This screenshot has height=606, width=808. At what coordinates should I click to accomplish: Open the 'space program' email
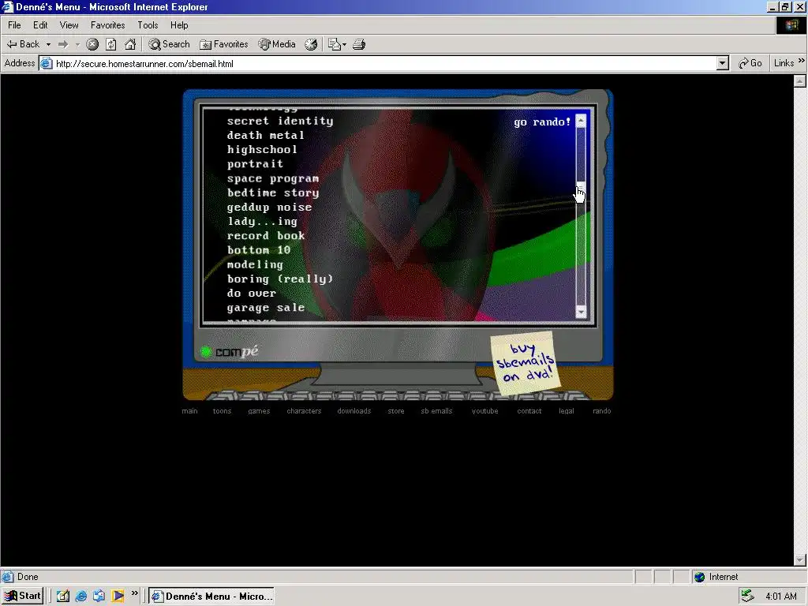point(272,178)
